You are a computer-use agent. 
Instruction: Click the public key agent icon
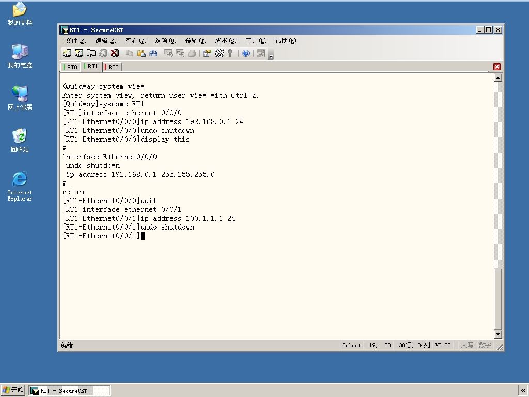[230, 53]
